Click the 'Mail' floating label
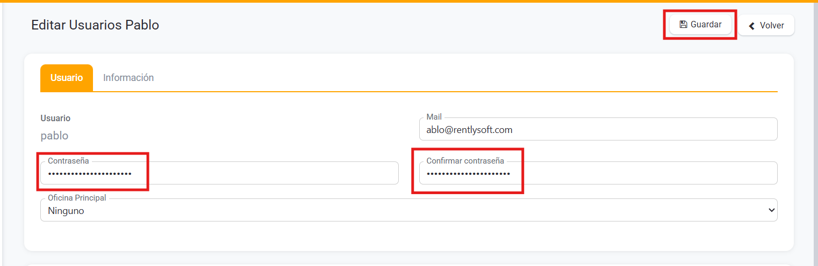818x266 pixels. tap(434, 117)
